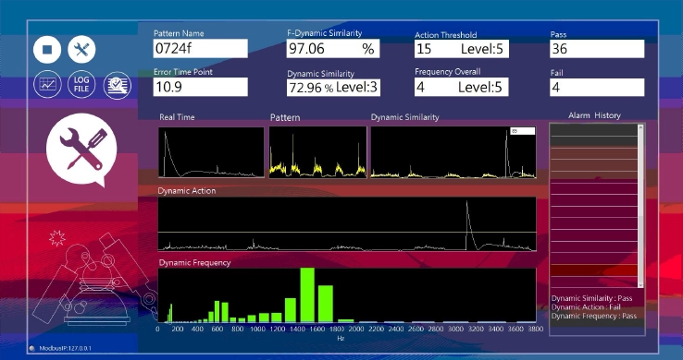Open settings with small wrench-screwdriver icon
Viewport: 683px width, 360px height.
81,50
